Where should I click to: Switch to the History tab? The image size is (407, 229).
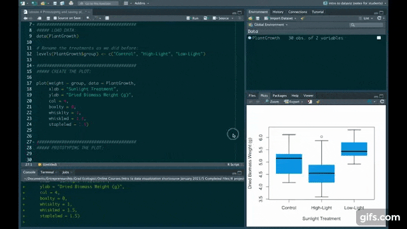[278, 12]
